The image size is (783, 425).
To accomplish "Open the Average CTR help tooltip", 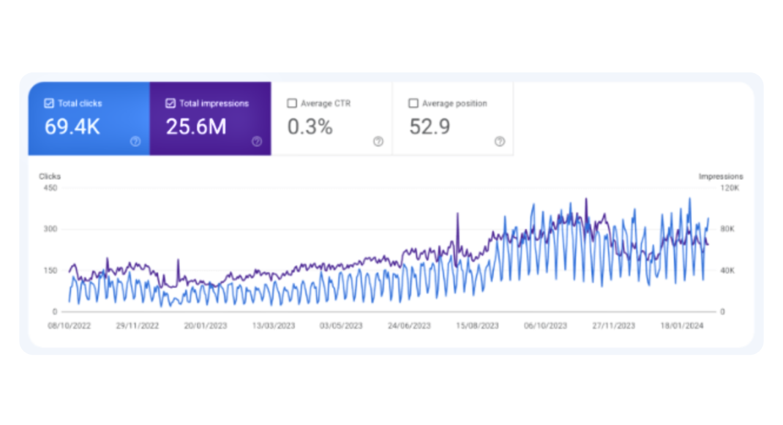I will coord(378,142).
